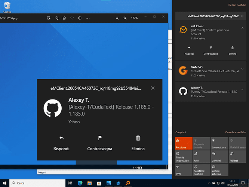This screenshot has height=187, width=249.
Task: Click Contrassegna on the eM Client notification
Action: coord(211,51)
